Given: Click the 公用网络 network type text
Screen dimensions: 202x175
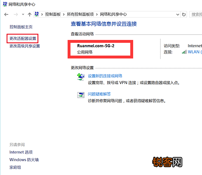Looking at the screenshot, I should [x=85, y=52].
